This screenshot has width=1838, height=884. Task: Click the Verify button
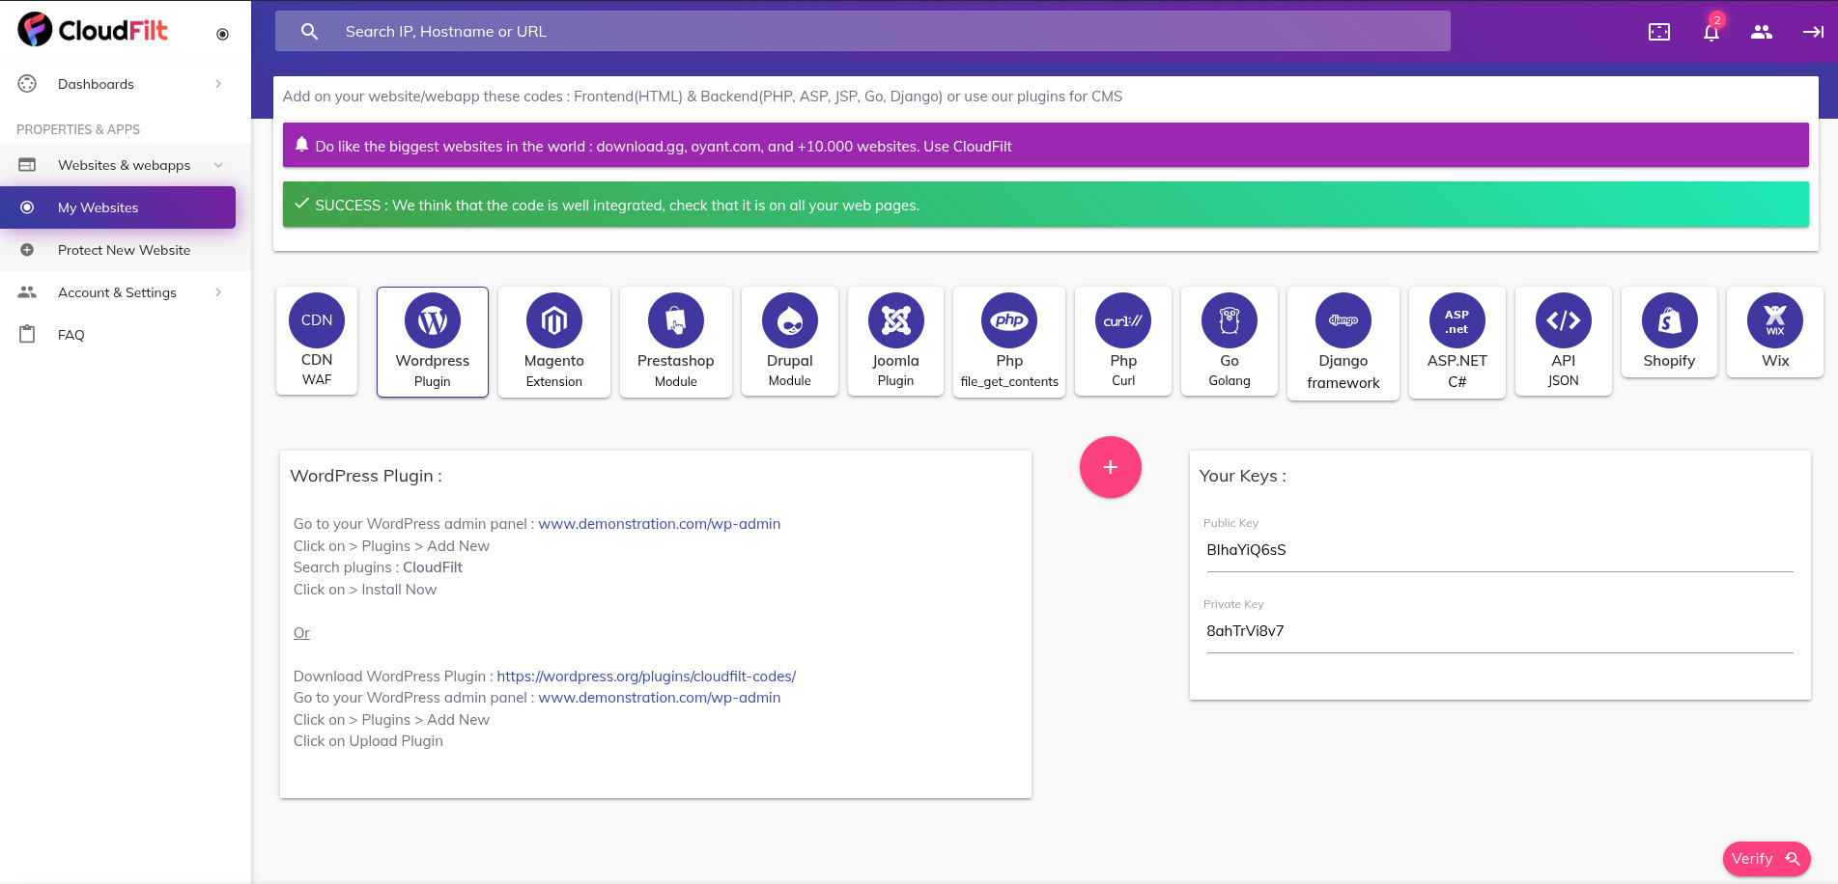(1766, 859)
